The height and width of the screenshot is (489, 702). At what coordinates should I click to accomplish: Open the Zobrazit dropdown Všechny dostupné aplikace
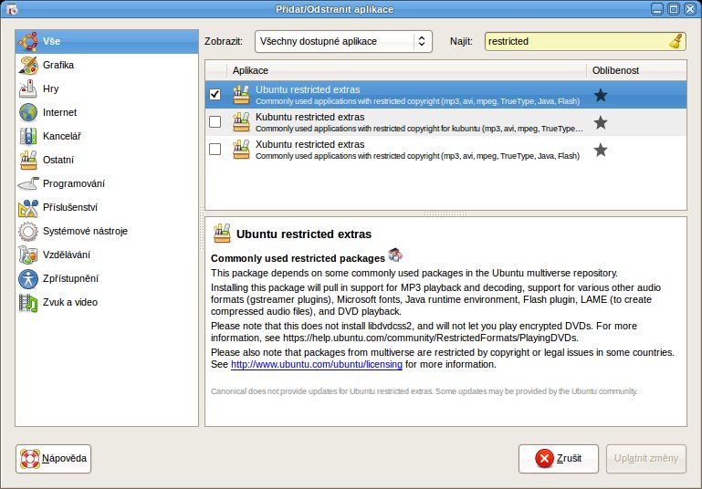click(x=343, y=42)
